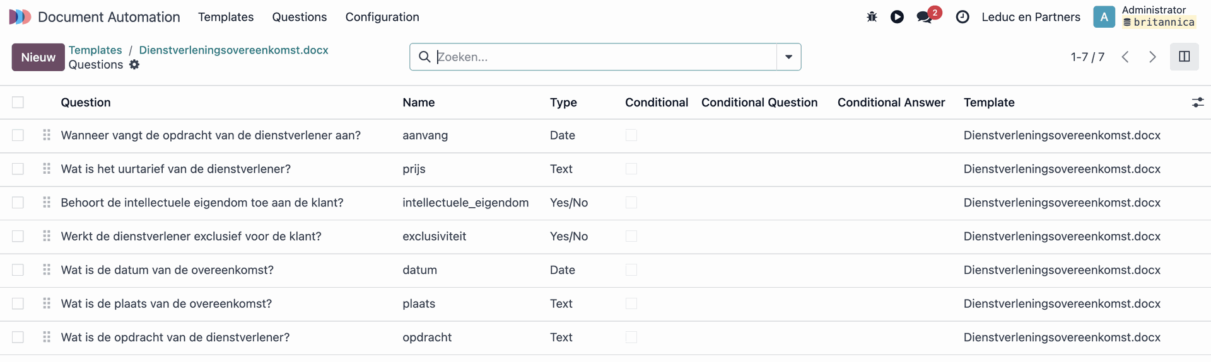Click the Questions gear actions icon
Screen dimensions: 1211x362
click(x=134, y=65)
